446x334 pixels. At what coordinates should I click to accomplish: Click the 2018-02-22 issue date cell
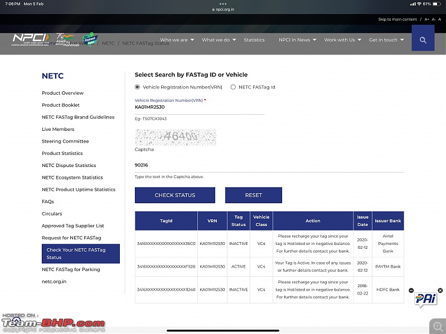363,289
